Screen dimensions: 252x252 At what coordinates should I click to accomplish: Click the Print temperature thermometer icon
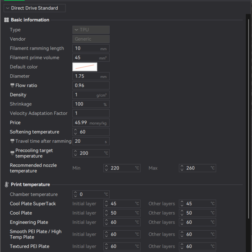[6, 185]
